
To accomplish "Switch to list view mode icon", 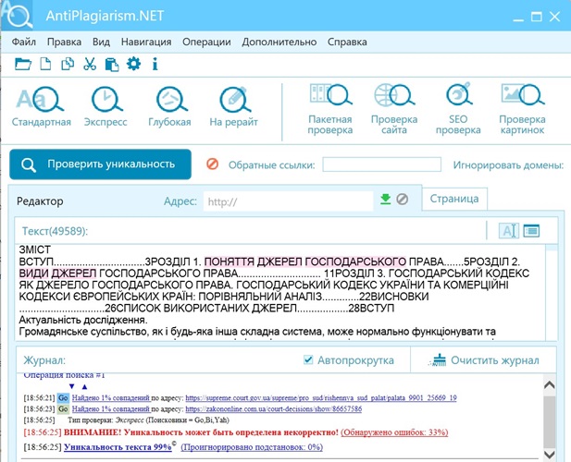I will click(x=531, y=230).
